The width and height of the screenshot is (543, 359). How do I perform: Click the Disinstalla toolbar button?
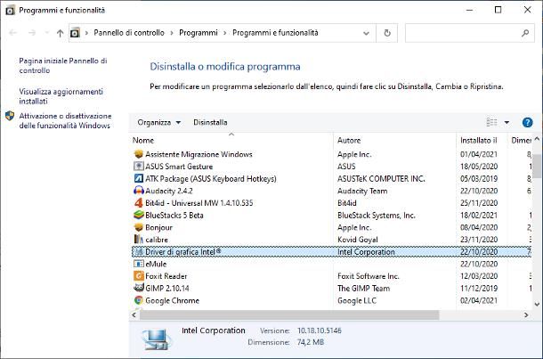210,122
